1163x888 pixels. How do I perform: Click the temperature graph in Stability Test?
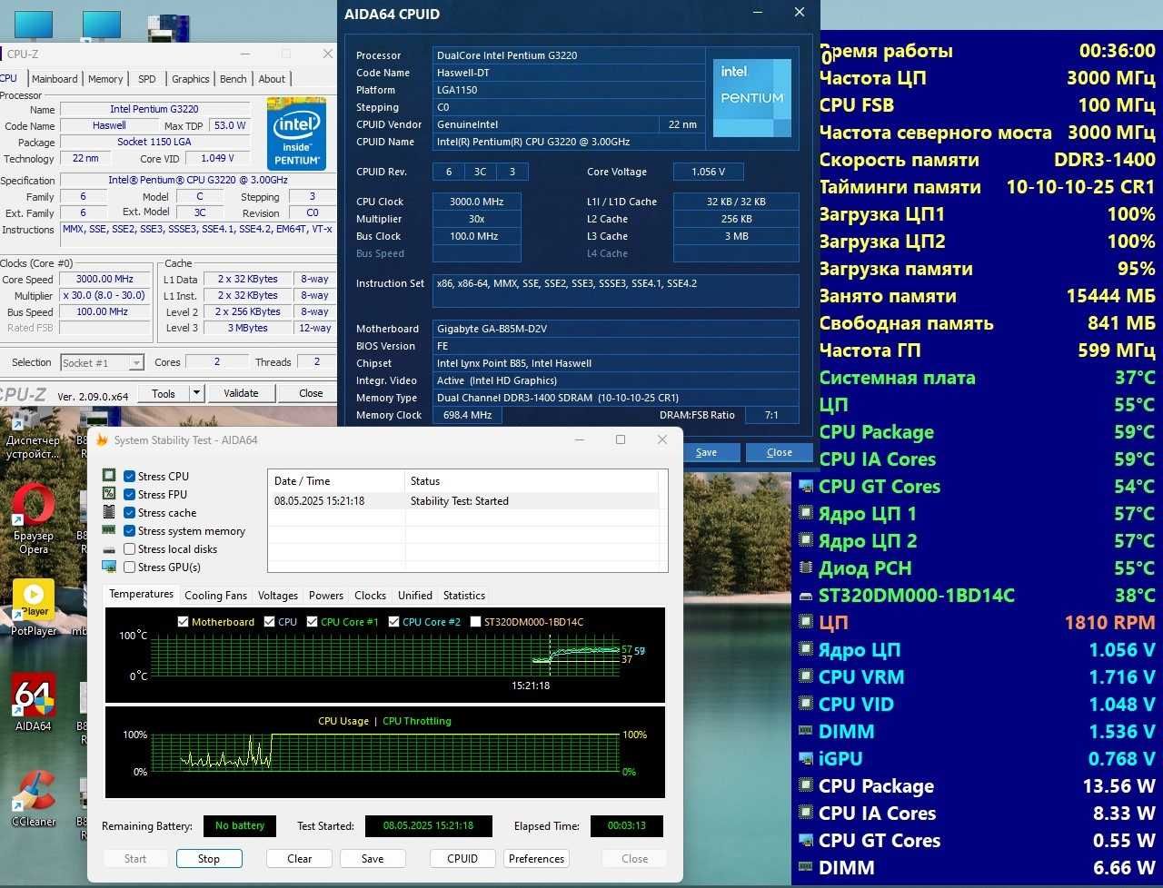click(385, 656)
